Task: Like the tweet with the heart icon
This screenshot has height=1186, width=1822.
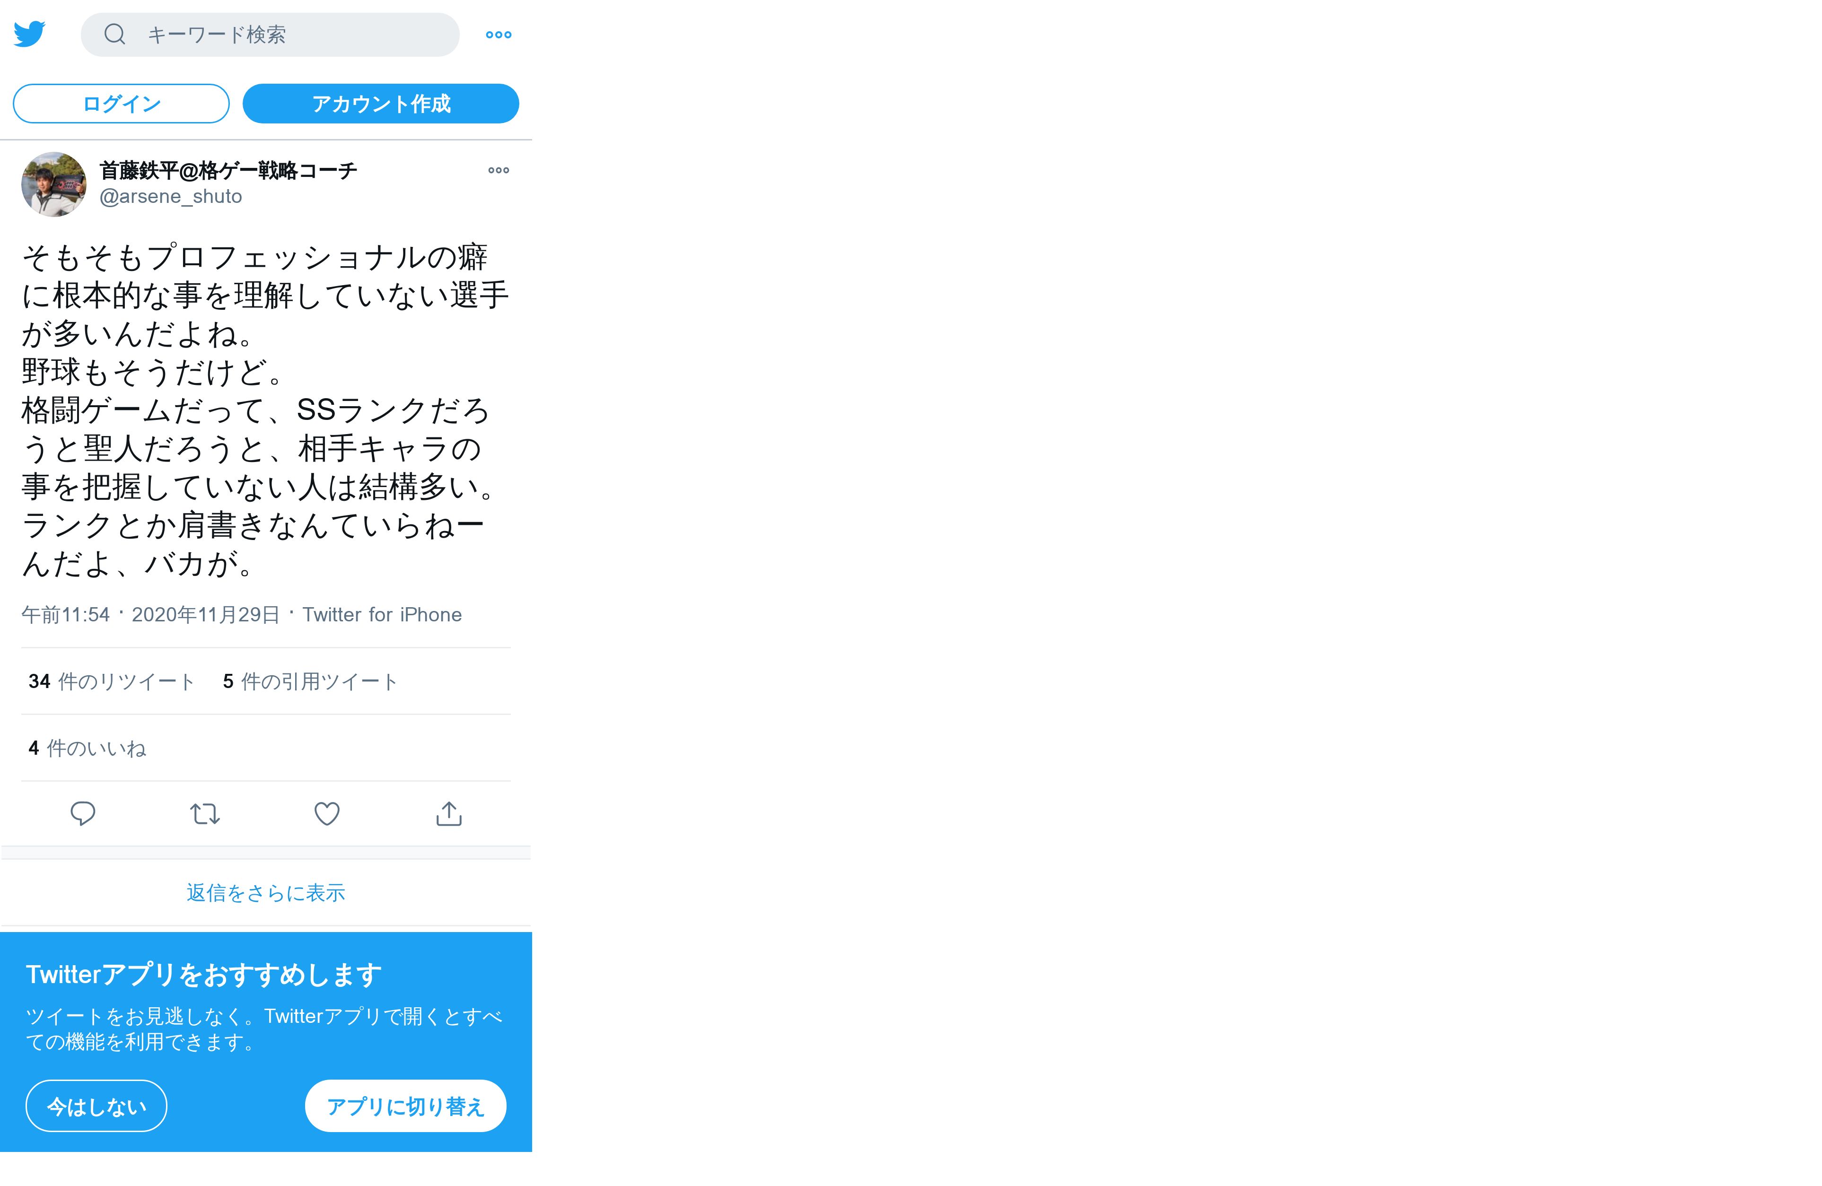Action: point(327,813)
